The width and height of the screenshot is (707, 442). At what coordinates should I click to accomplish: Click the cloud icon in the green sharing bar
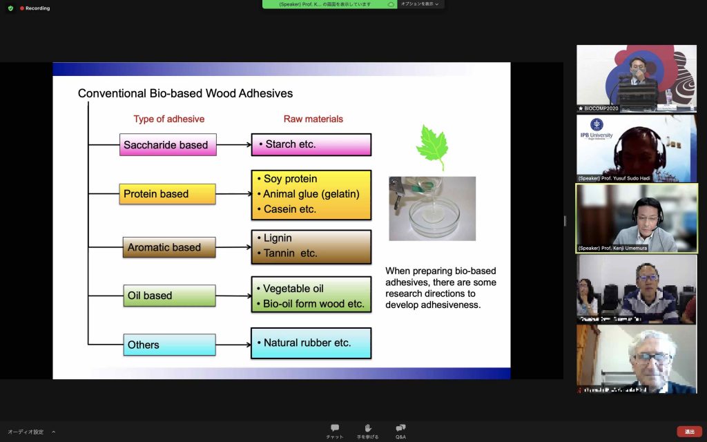pyautogui.click(x=391, y=4)
